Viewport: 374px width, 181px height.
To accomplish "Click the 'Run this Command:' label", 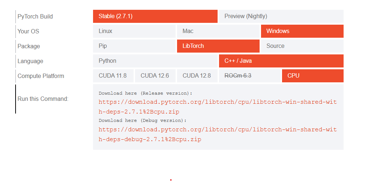I will click(x=43, y=99).
